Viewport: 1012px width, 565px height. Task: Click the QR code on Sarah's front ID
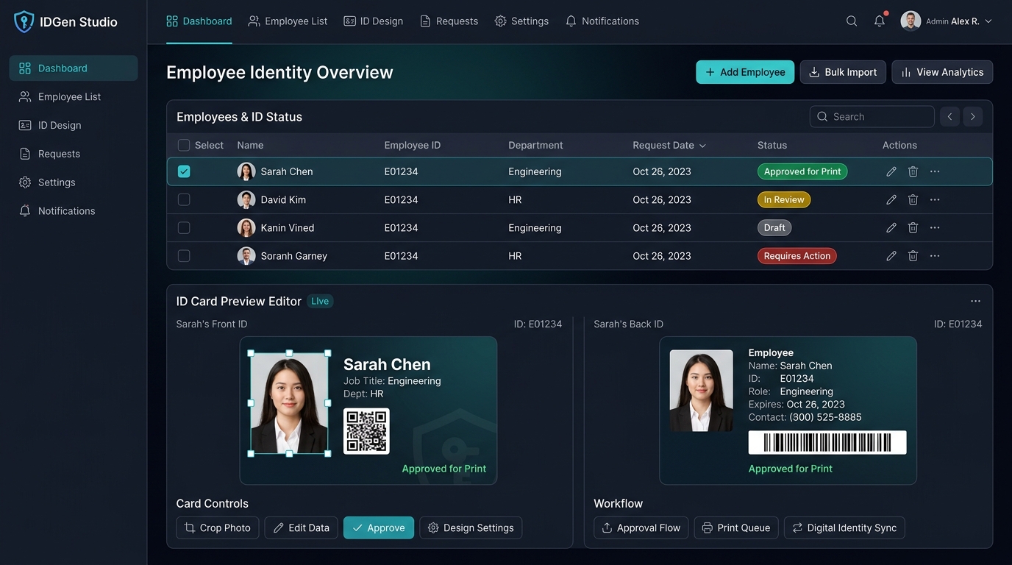coord(366,431)
